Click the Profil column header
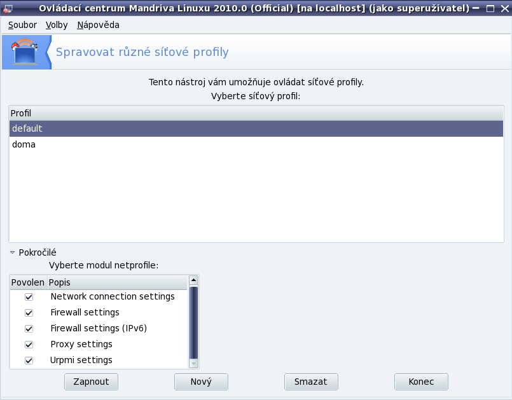This screenshot has height=400, width=512. (x=256, y=113)
